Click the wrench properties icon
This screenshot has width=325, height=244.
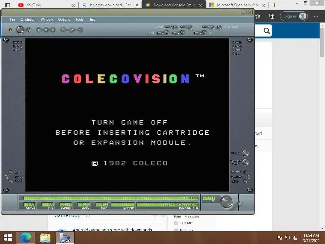tap(71, 30)
